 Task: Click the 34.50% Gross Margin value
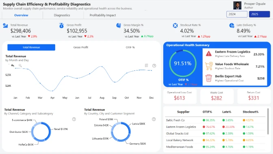pyautogui.click(x=132, y=31)
